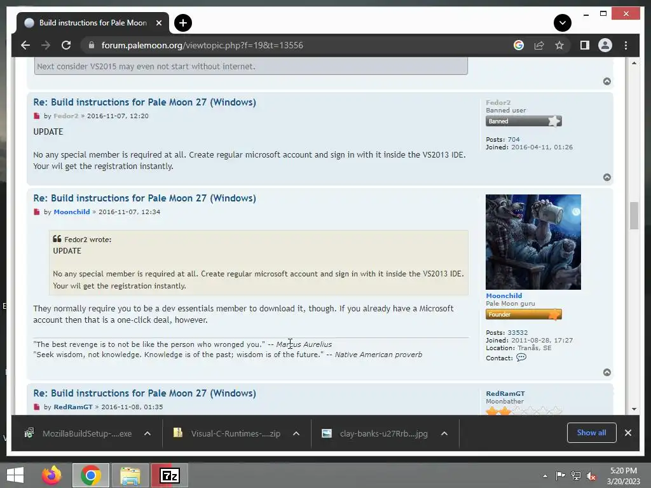Open the network tray icon
Viewport: 651px width, 488px height.
click(x=575, y=475)
